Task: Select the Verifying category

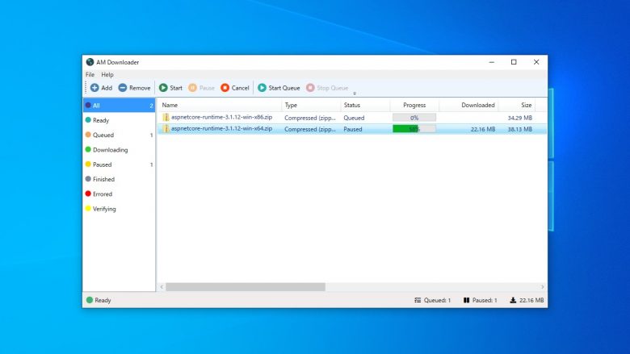Action: point(119,209)
